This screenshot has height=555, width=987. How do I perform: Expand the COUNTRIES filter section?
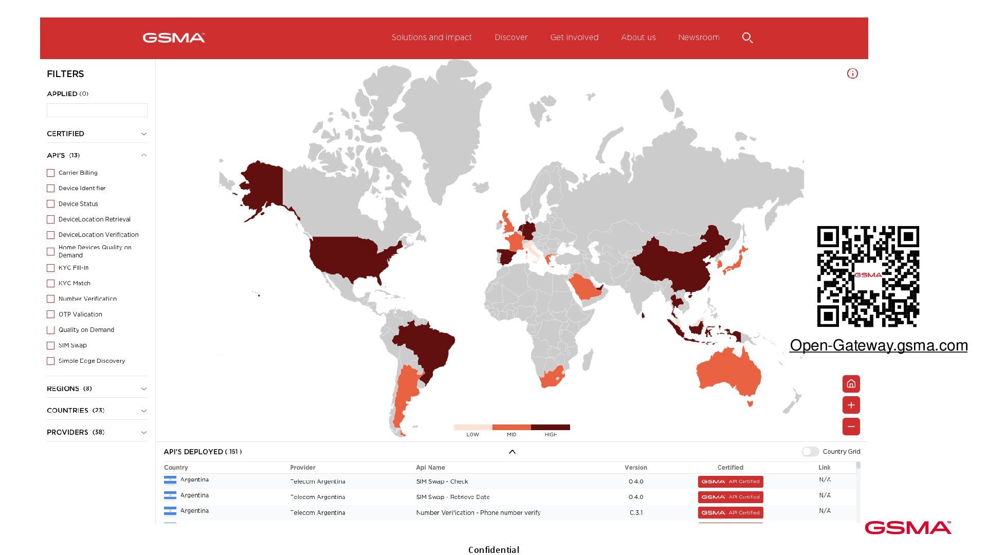(x=97, y=411)
